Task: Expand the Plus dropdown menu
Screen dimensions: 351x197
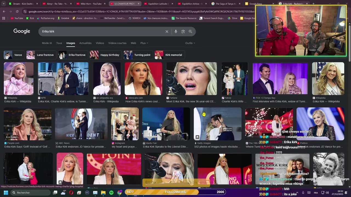Action: pyautogui.click(x=144, y=43)
